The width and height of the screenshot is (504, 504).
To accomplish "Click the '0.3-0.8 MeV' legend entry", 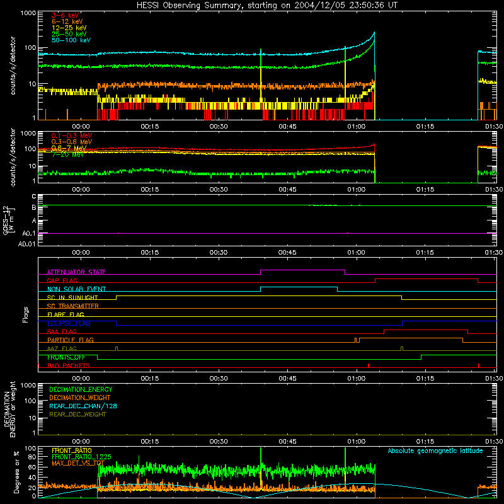I will coord(72,142).
